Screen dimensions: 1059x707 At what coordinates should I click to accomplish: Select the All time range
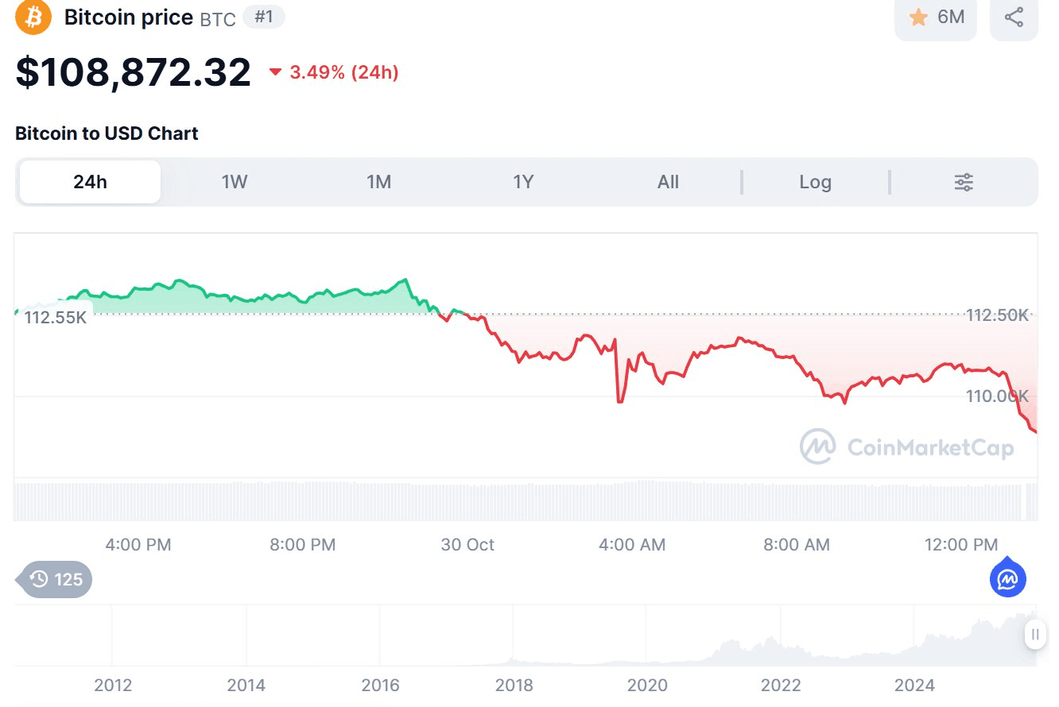tap(668, 182)
